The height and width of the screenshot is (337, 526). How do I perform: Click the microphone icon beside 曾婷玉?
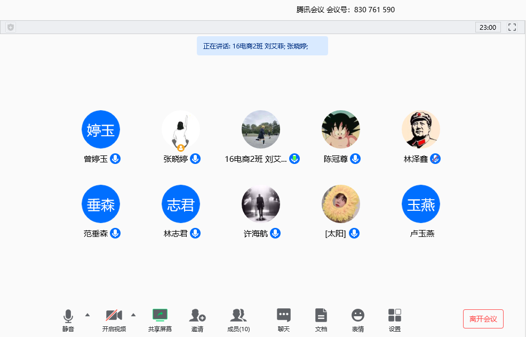coord(115,159)
